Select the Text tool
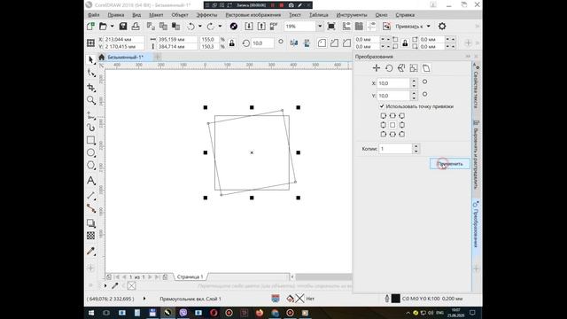The width and height of the screenshot is (567, 319). point(90,180)
